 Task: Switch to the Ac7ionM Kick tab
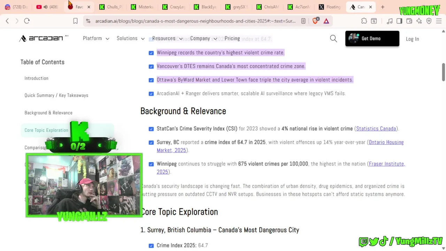coord(299,7)
